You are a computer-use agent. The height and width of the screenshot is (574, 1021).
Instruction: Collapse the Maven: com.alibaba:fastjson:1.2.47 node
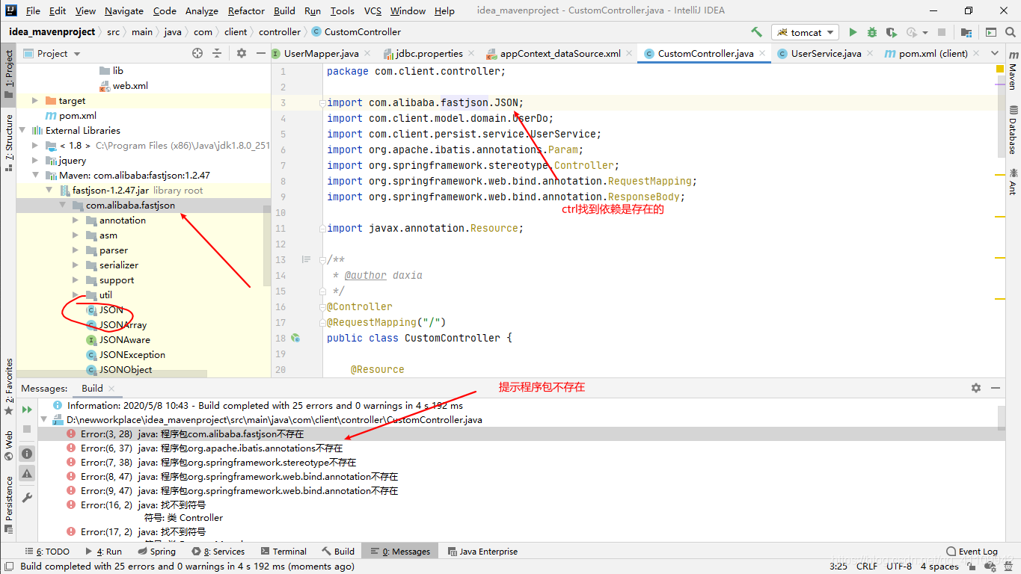(x=34, y=175)
